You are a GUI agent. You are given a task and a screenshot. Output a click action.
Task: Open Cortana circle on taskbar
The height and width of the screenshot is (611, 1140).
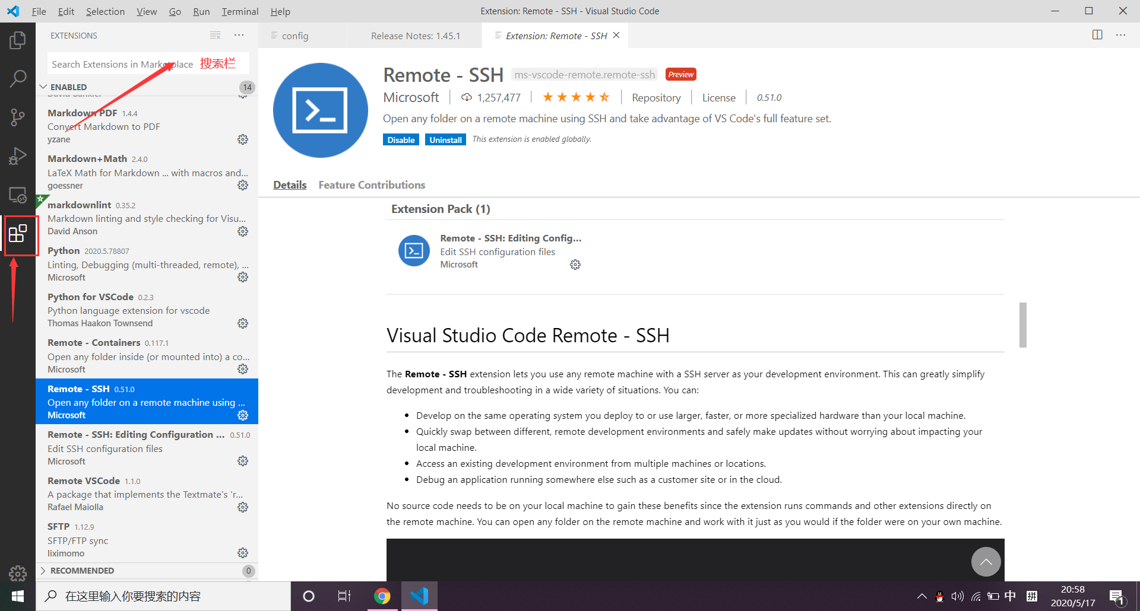click(x=308, y=596)
